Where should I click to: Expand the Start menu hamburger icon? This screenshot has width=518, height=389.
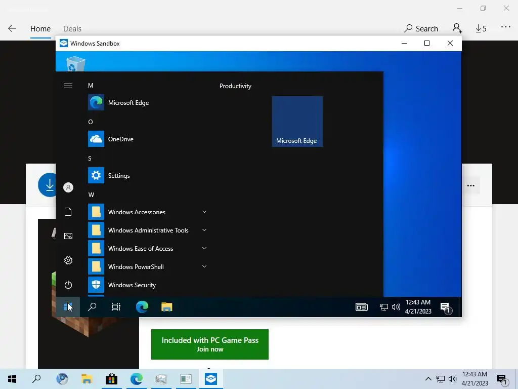tap(68, 86)
